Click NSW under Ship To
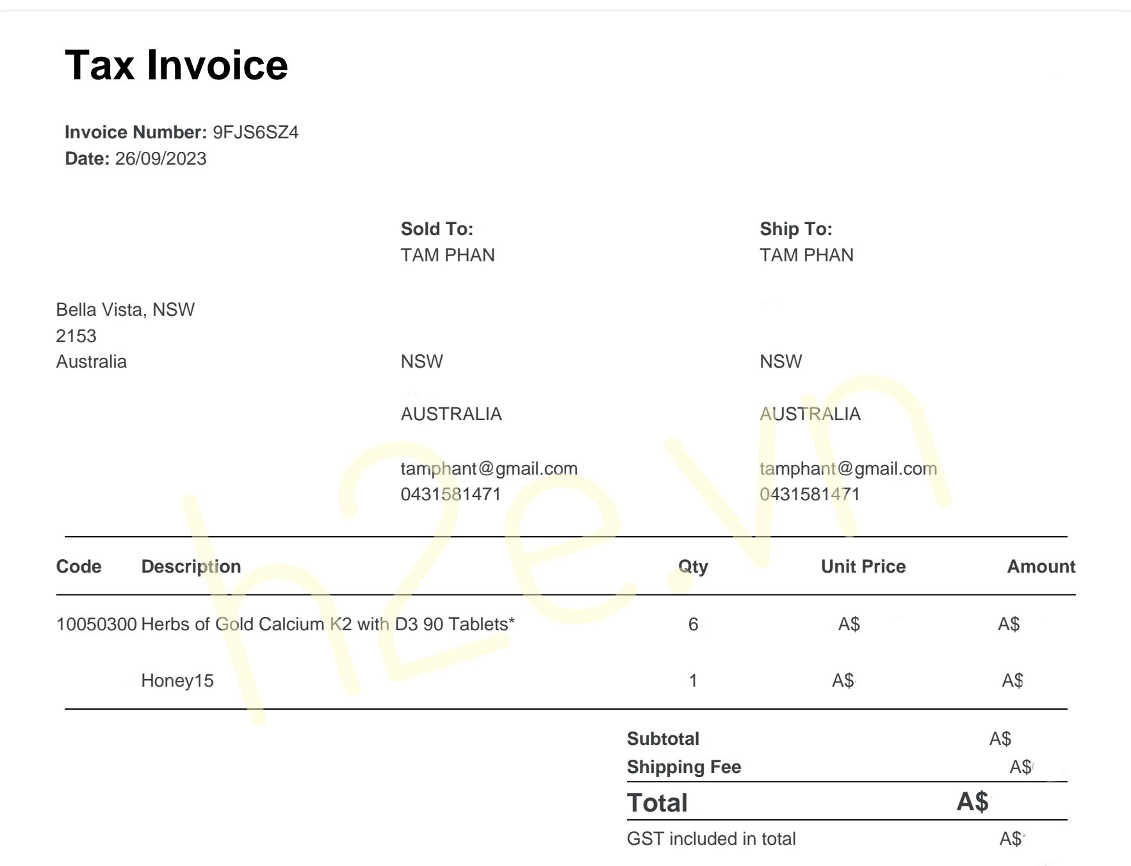 coord(781,362)
